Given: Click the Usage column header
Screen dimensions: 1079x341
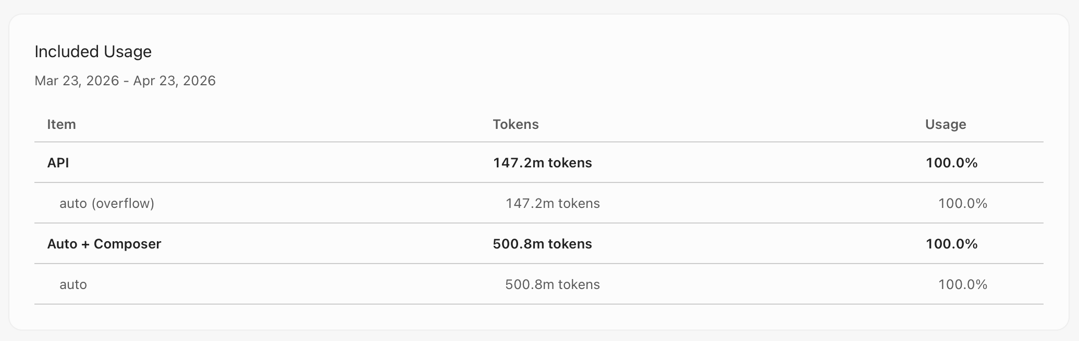Looking at the screenshot, I should pos(946,124).
